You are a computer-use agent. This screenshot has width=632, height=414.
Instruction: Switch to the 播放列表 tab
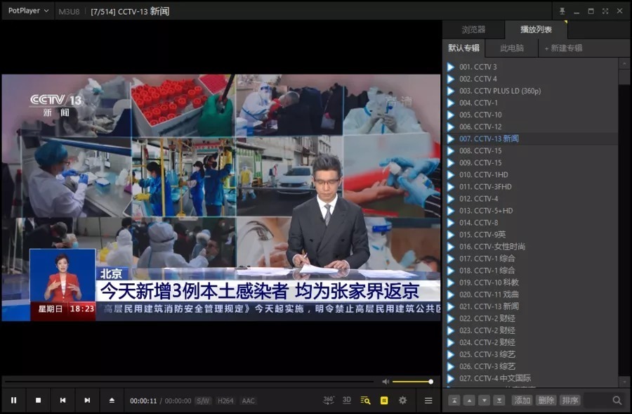click(536, 30)
